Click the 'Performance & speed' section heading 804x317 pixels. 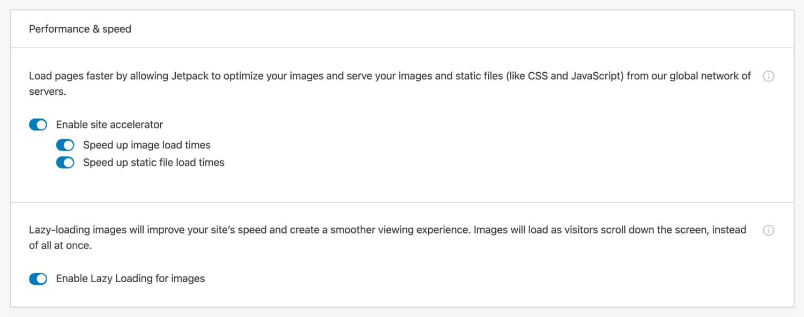[x=80, y=29]
